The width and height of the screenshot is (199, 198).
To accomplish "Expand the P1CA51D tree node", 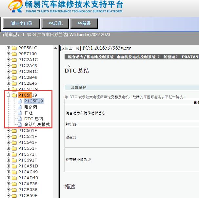I will pos(8,166).
